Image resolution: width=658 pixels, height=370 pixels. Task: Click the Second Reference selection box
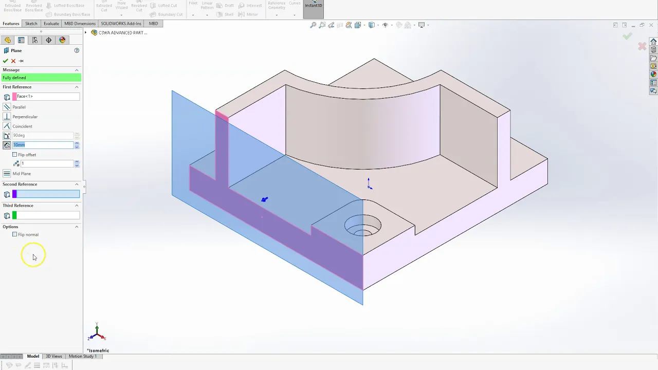point(46,194)
